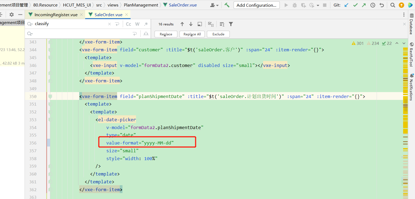Click the search field containing classify
Image resolution: width=415 pixels, height=199 pixels.
tap(70, 24)
